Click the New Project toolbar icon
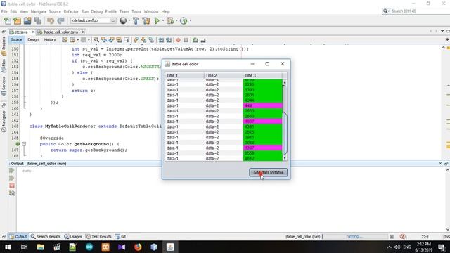This screenshot has width=450, height=253. 17,20
